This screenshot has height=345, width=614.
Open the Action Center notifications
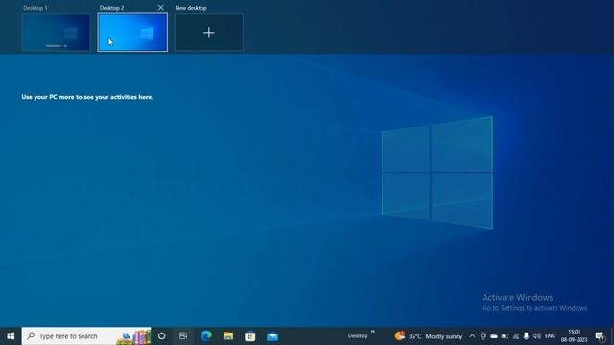(600, 336)
